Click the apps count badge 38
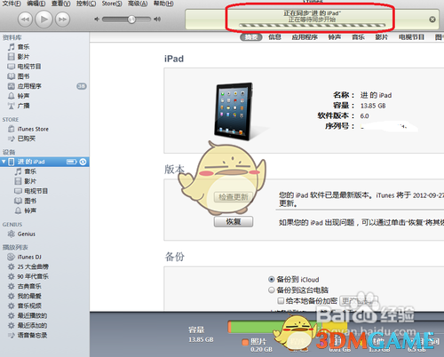 point(82,86)
